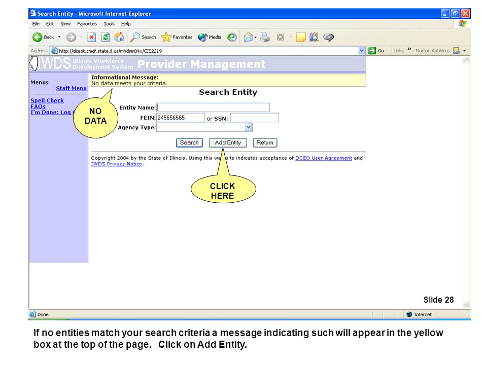Screen dimensions: 487x365
Task: Click the Research books icon
Action: coord(314,37)
